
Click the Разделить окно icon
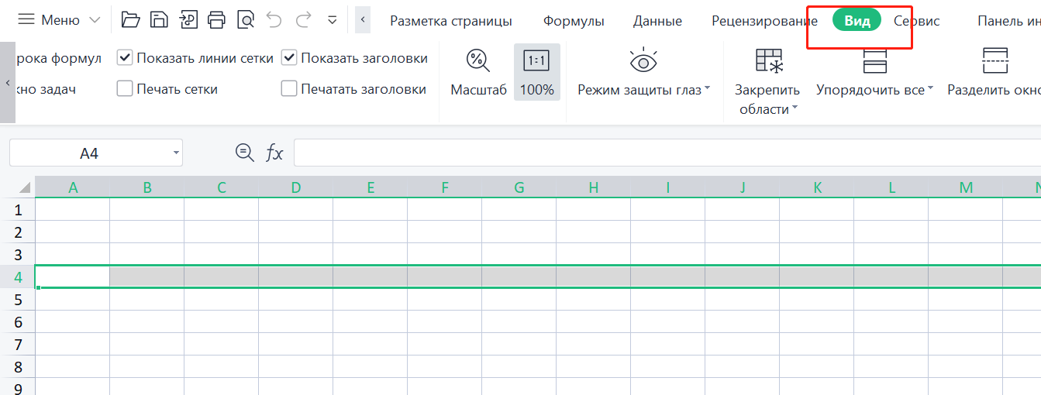(x=994, y=61)
